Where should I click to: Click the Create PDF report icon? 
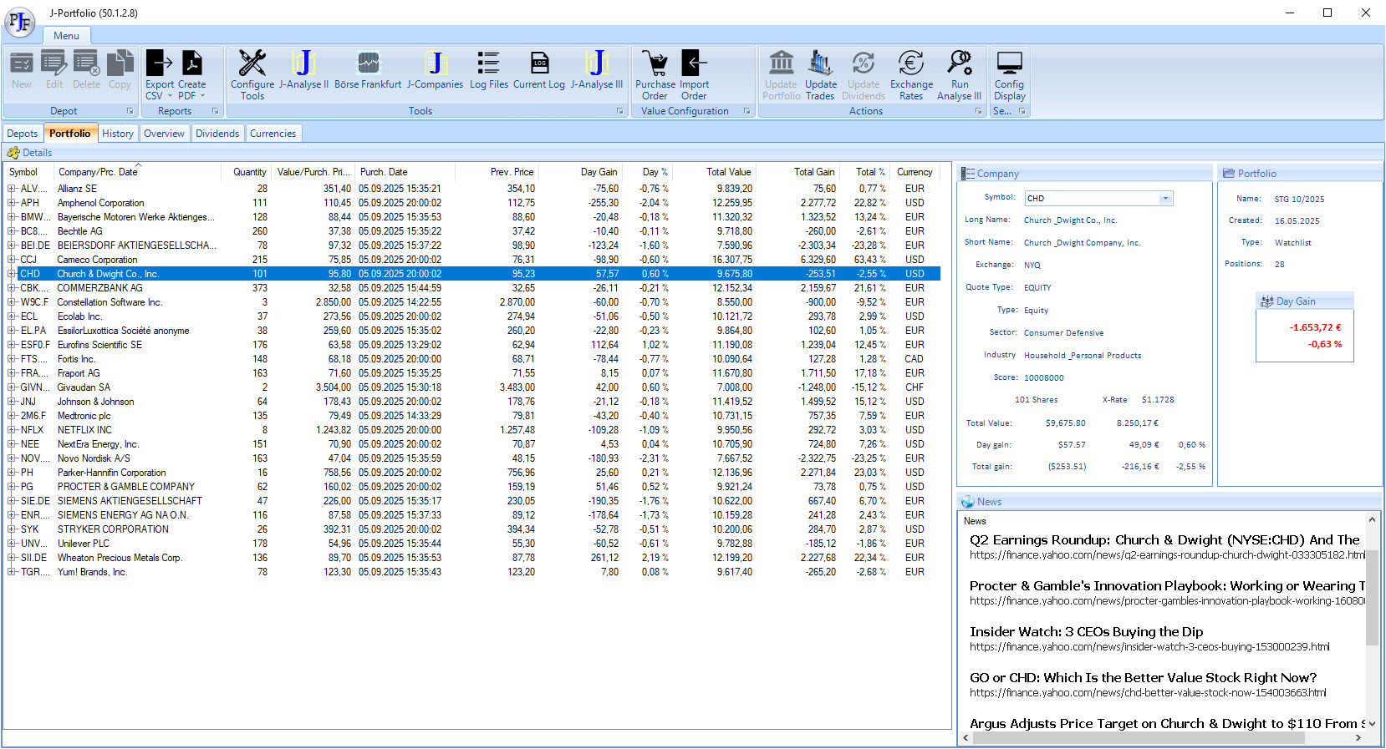[192, 63]
